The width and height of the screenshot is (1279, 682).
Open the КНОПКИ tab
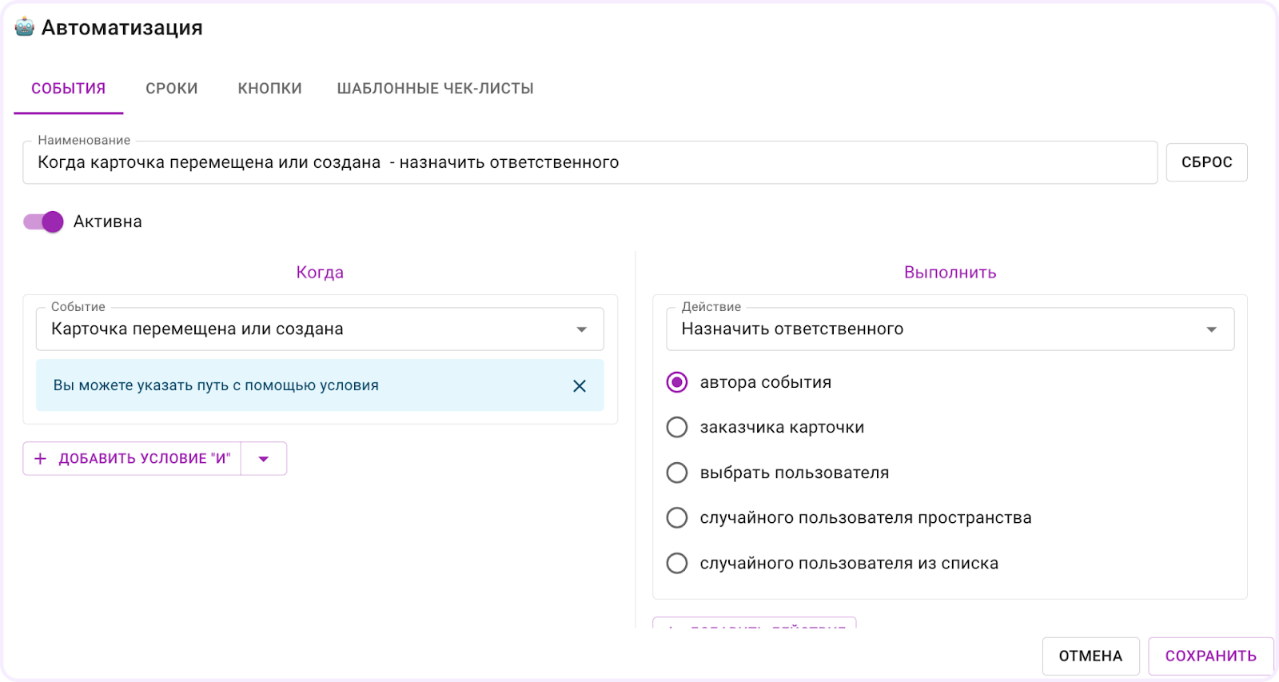pos(269,89)
